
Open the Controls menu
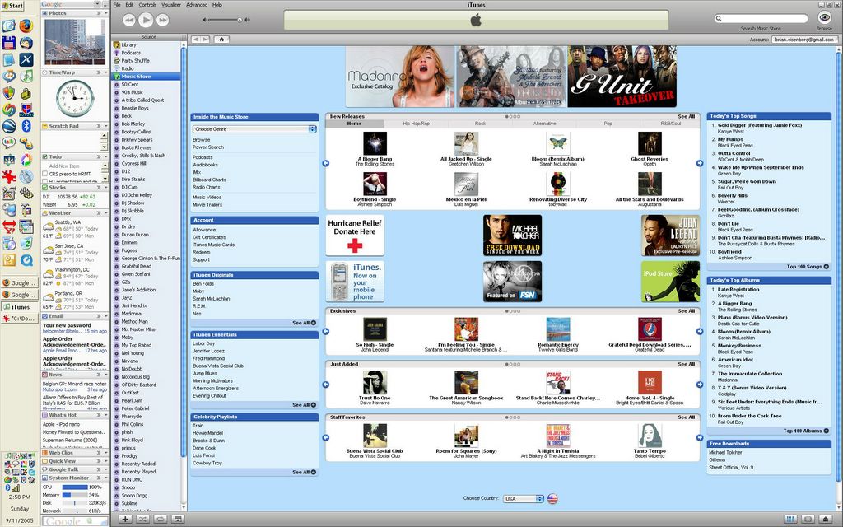pos(147,5)
